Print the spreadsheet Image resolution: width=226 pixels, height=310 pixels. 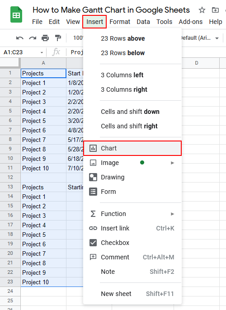tap(45, 38)
